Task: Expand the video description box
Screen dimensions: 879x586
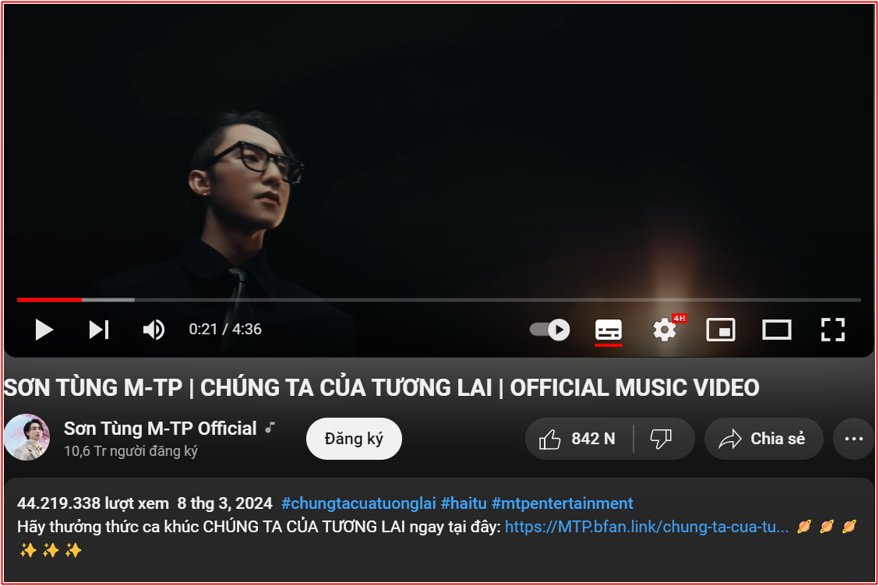Action: point(439,530)
